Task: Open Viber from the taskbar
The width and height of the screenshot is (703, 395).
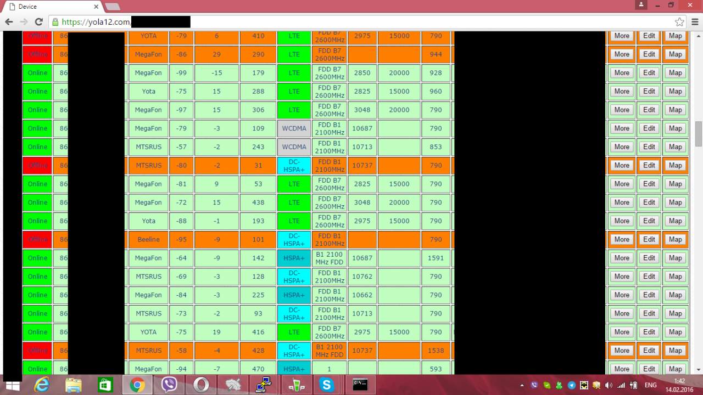Action: coord(169,385)
